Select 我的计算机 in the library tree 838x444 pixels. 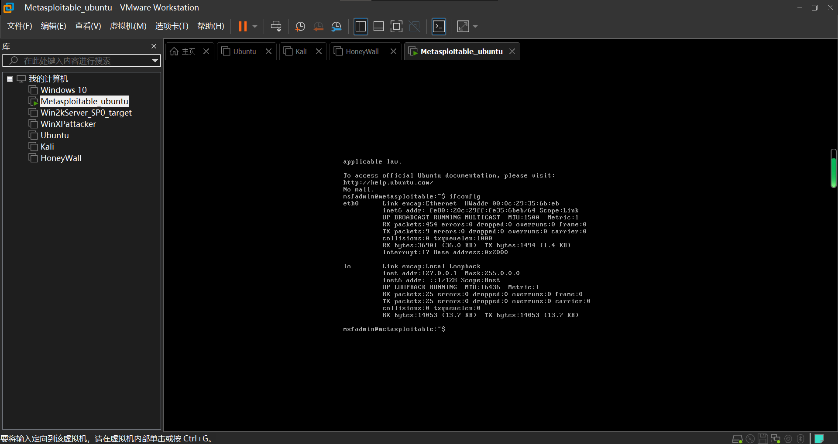tap(48, 79)
